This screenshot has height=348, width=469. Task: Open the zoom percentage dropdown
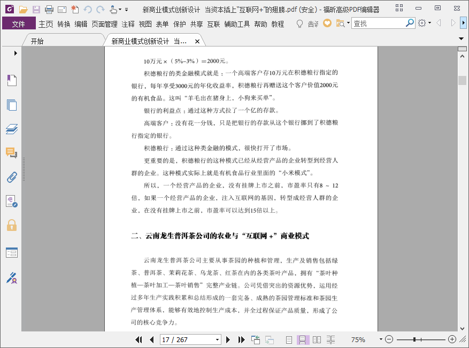381,339
